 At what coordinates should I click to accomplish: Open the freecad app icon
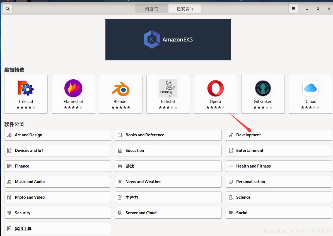pos(26,88)
